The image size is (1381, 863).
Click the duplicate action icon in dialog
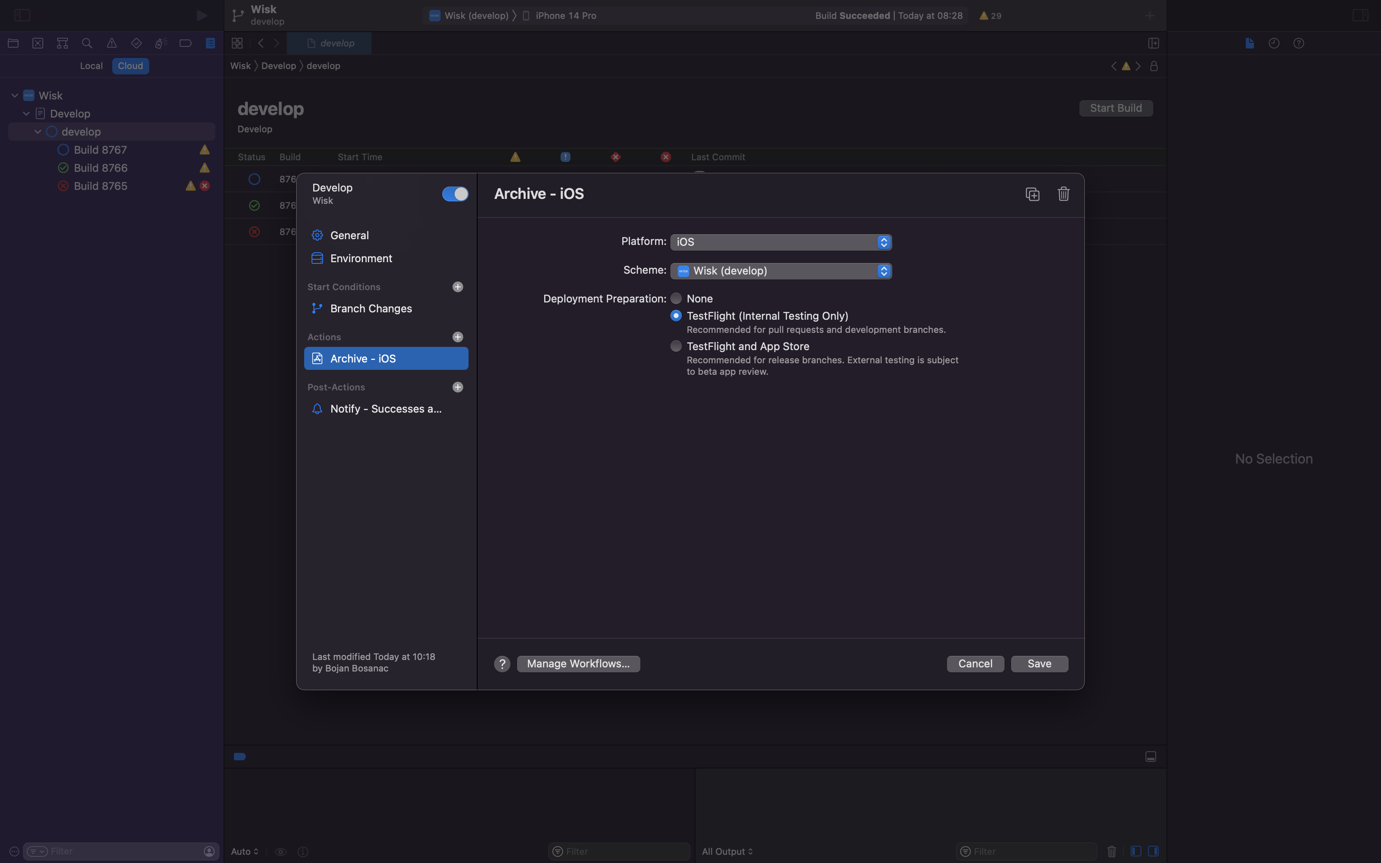[1032, 194]
